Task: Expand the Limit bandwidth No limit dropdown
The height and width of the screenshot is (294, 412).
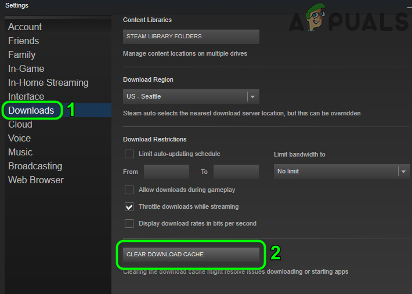Action: 342,172
